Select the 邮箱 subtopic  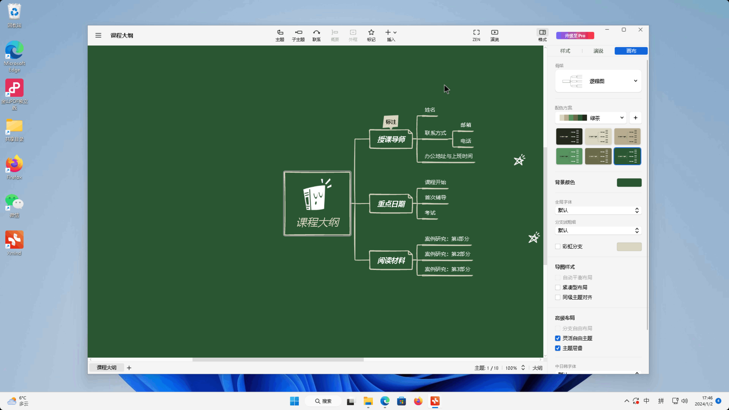(466, 125)
